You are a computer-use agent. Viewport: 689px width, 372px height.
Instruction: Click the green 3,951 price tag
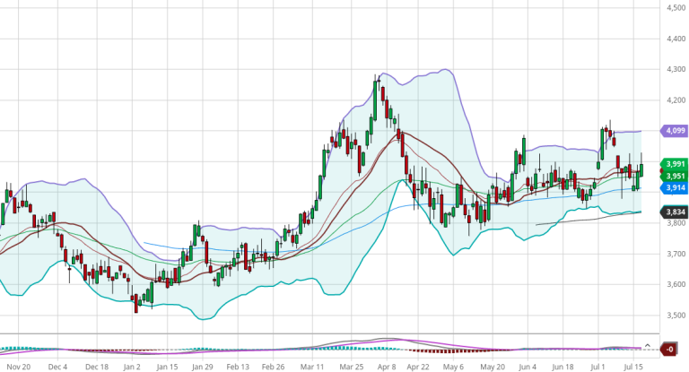[674, 177]
